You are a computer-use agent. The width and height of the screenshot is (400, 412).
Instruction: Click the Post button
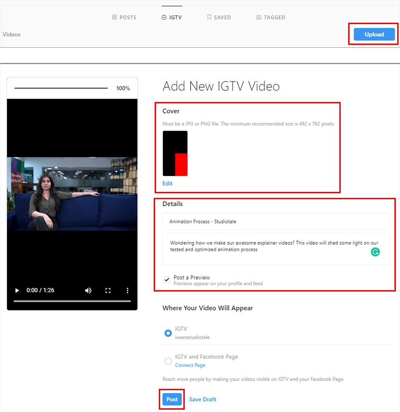point(172,399)
